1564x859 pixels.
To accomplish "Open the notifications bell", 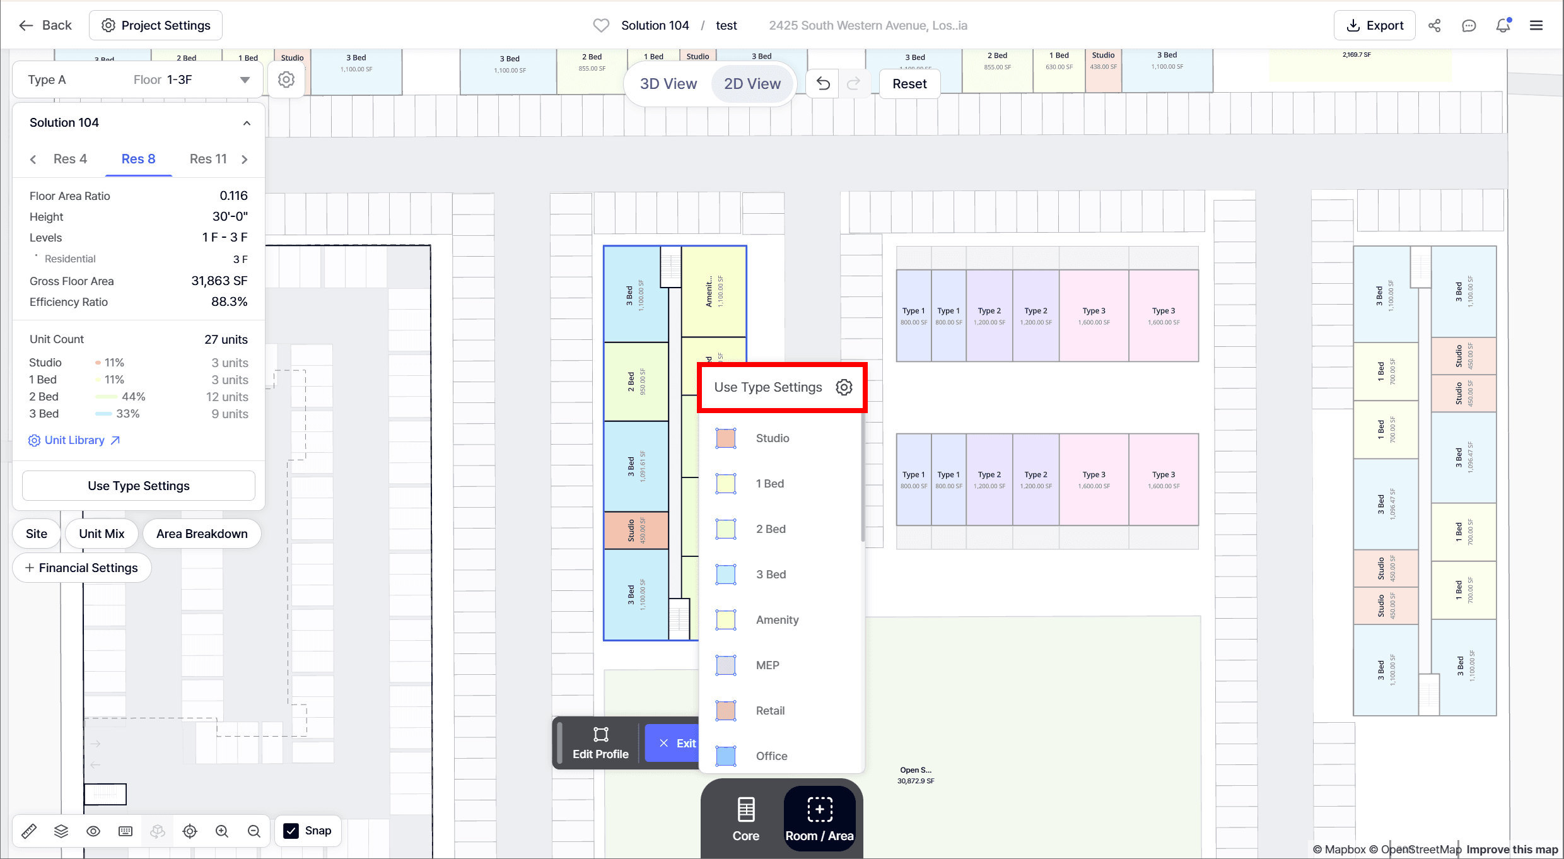I will (1503, 26).
